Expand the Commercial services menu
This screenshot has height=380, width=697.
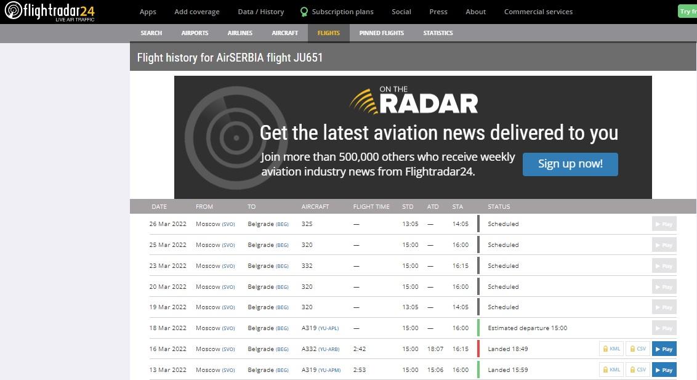pos(538,12)
